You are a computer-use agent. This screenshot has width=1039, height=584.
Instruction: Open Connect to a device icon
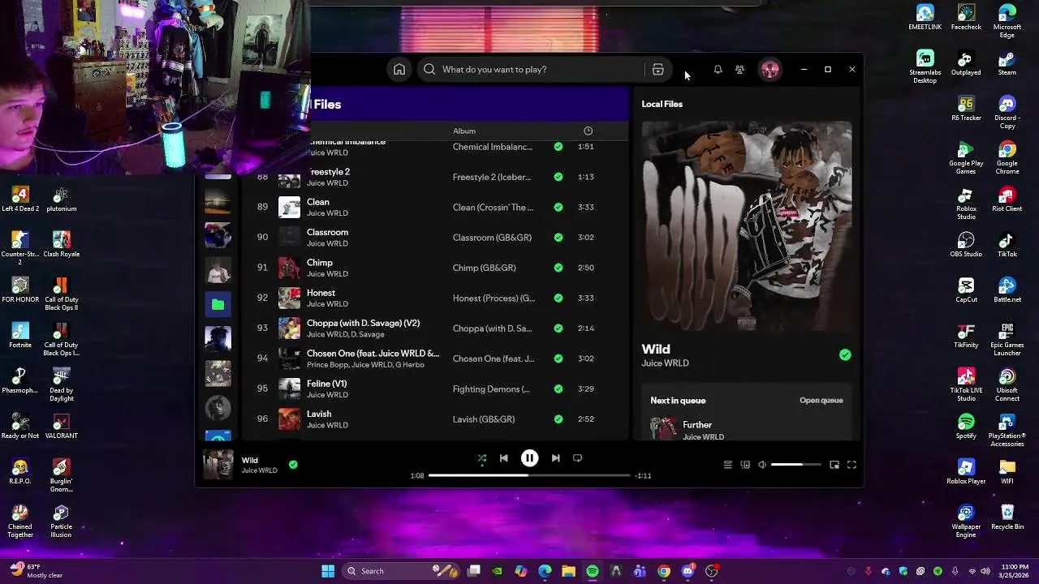[745, 465]
